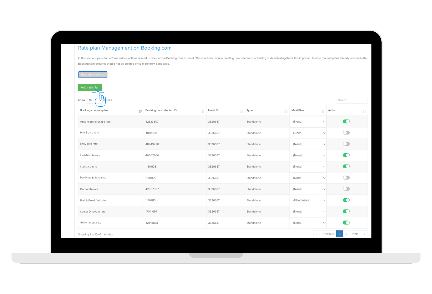This screenshot has width=432, height=294.
Task: Jump to first page with double-arrow icon
Action: [317, 234]
